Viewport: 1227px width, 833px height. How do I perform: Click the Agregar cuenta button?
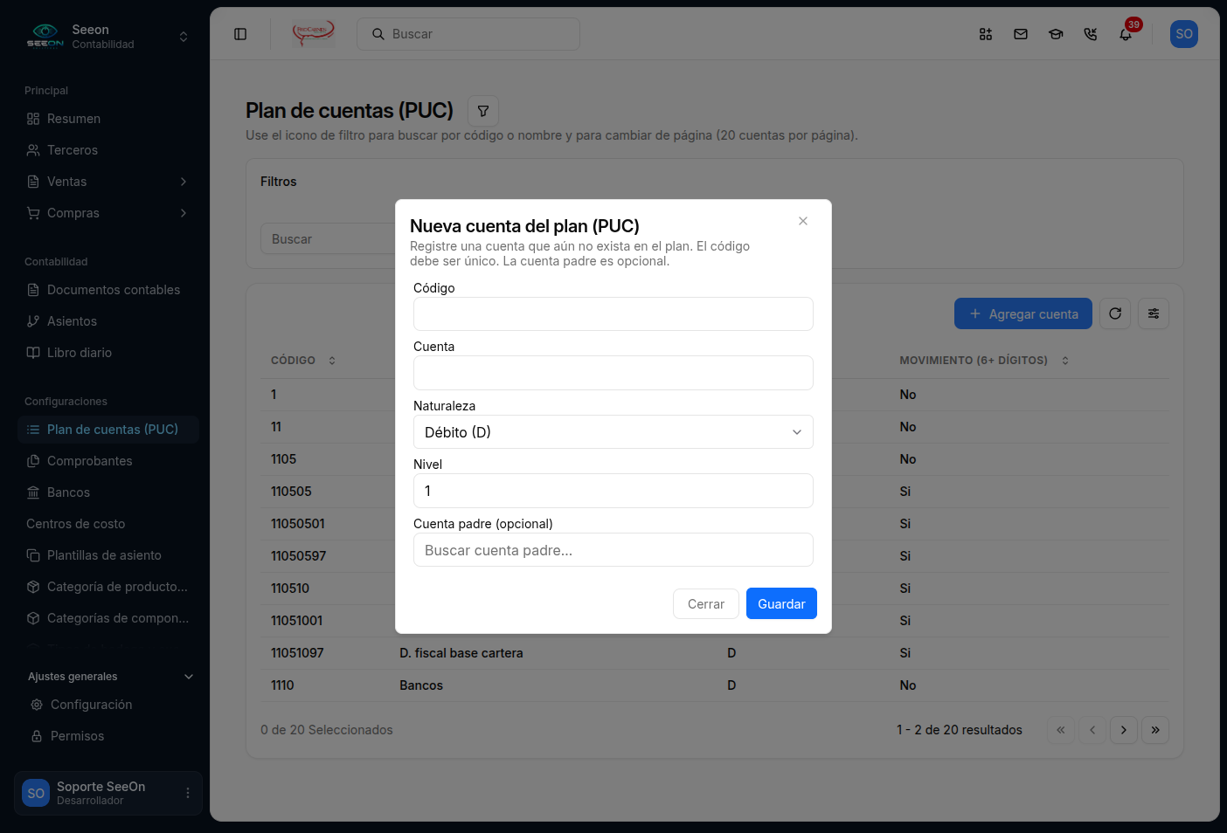(1023, 313)
